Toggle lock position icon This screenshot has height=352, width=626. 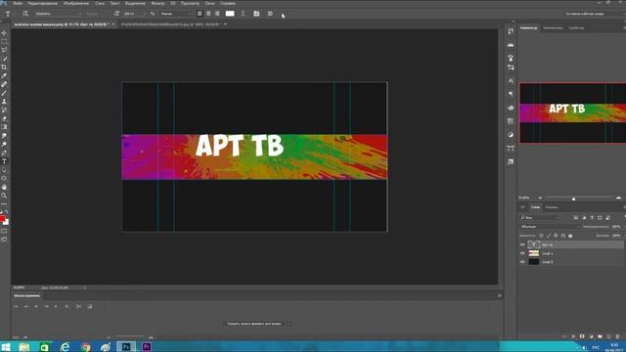(556, 236)
